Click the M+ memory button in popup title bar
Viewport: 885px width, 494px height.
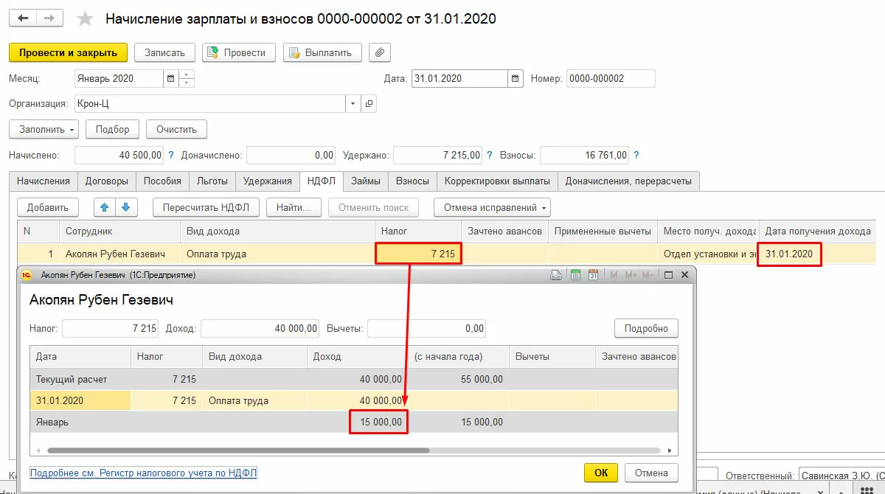[x=631, y=275]
